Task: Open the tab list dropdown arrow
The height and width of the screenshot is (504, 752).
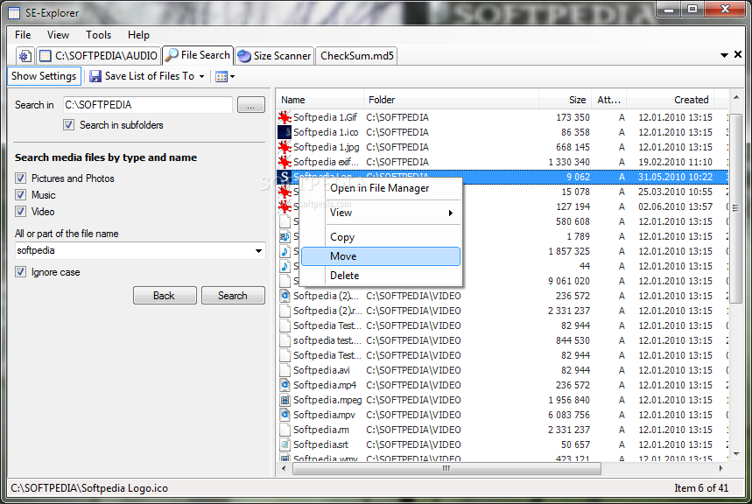Action: pos(724,55)
